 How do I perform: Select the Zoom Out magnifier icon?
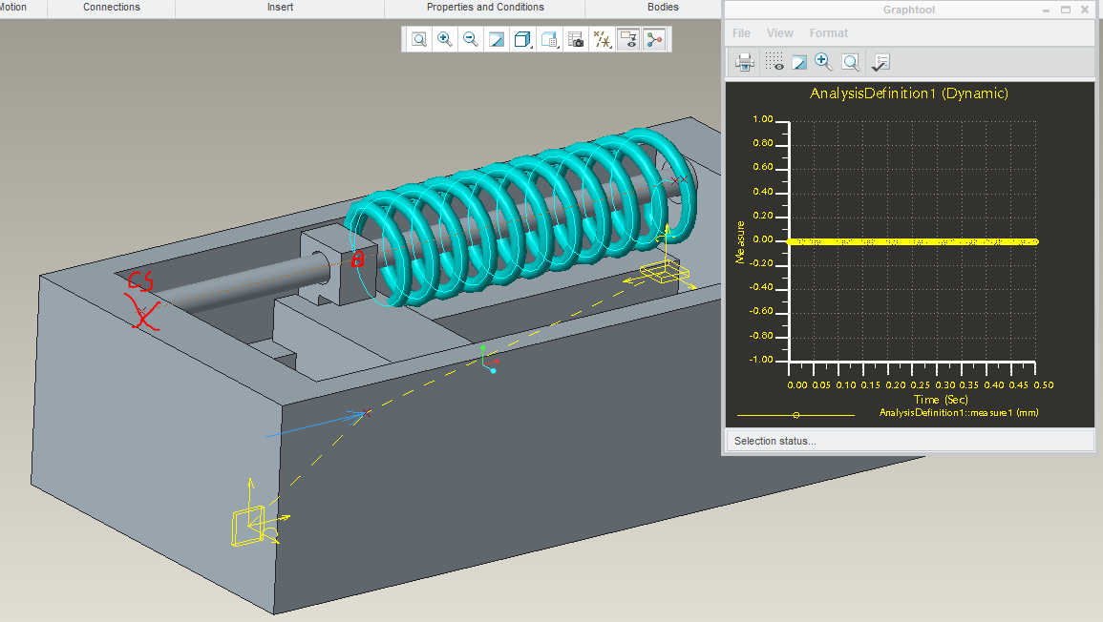point(471,39)
